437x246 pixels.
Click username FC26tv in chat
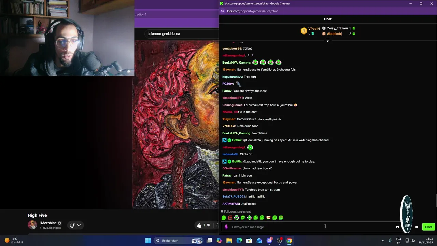pos(228,84)
